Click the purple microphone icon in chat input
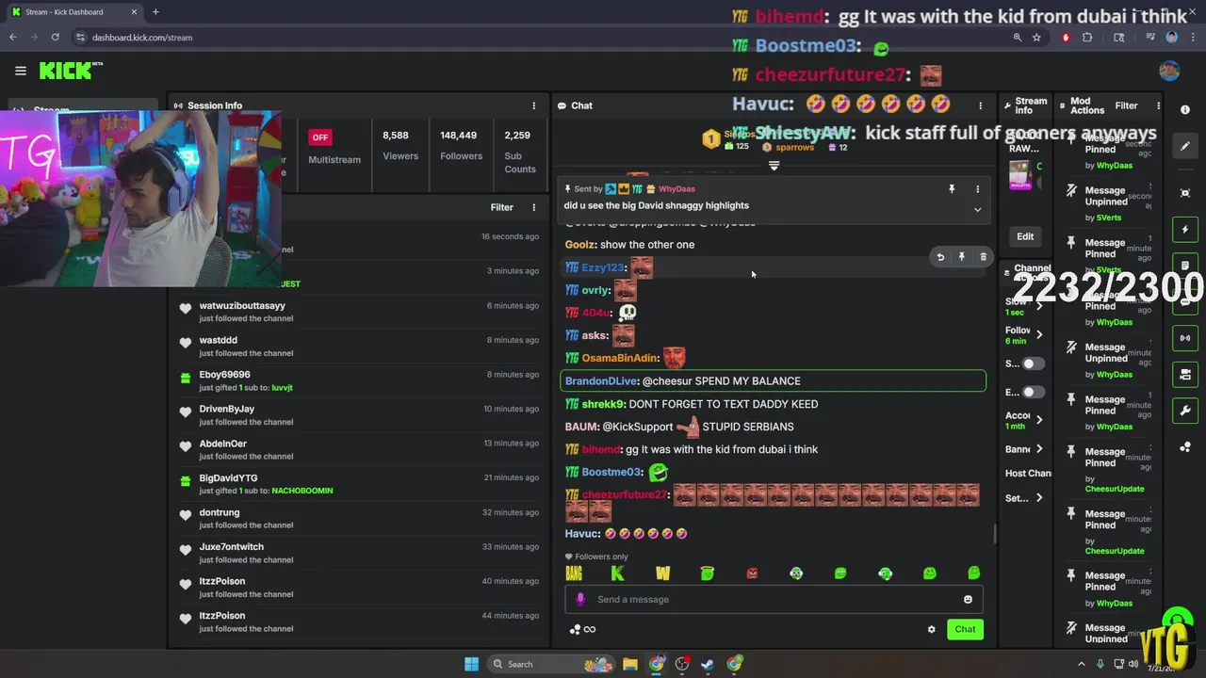 click(580, 599)
